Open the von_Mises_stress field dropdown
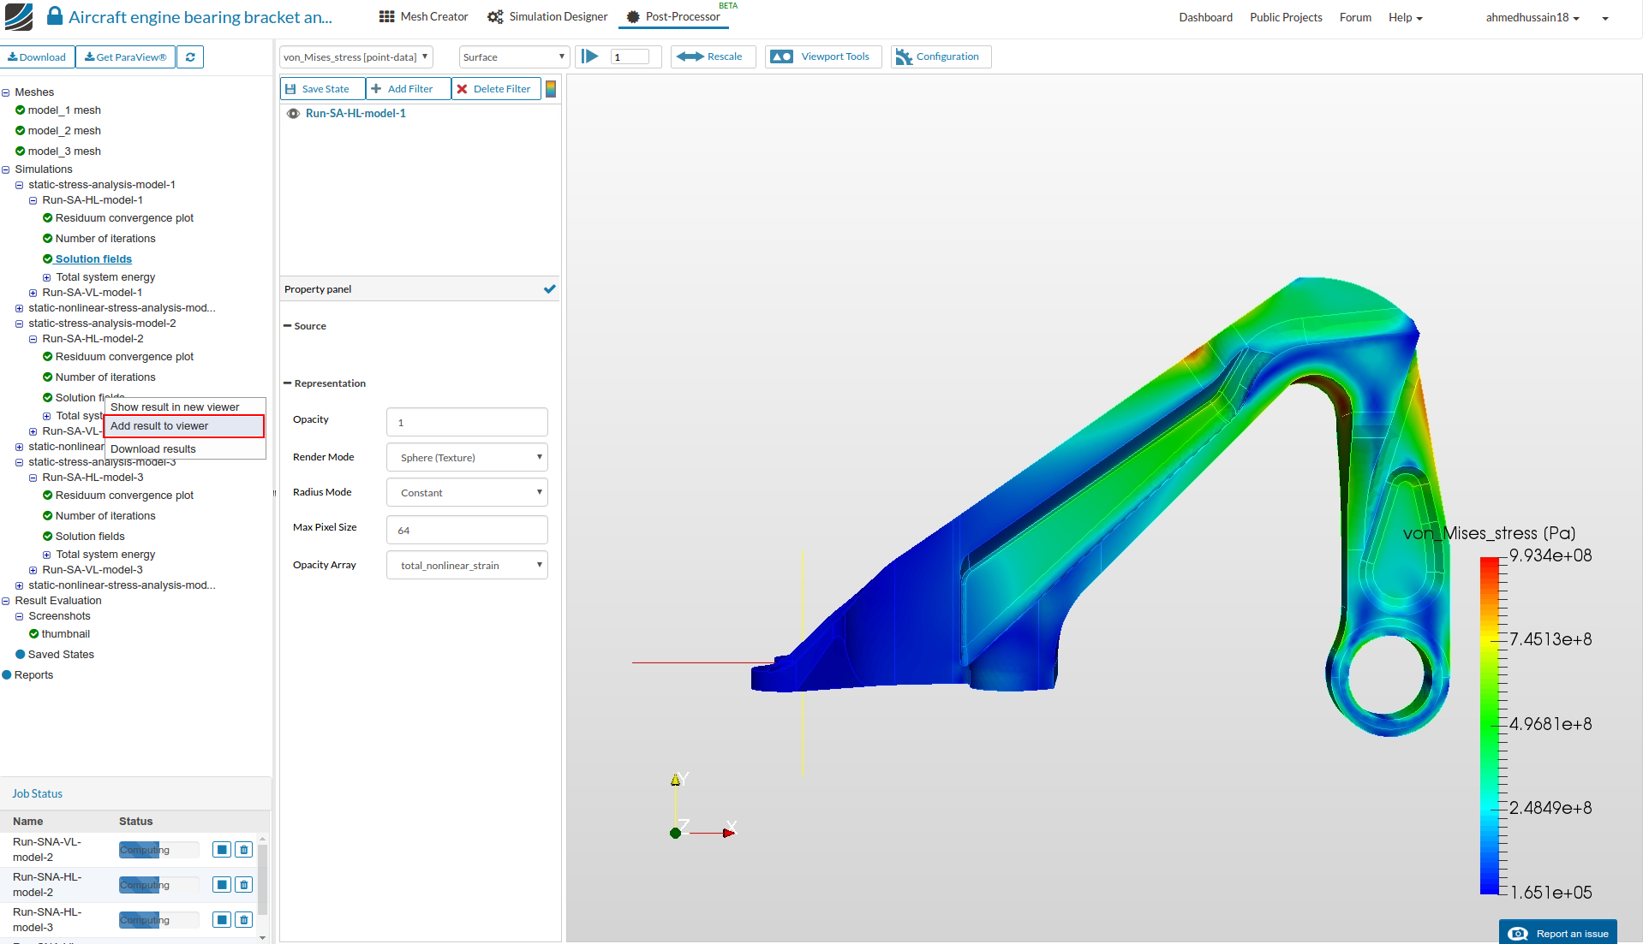This screenshot has height=944, width=1643. (355, 57)
